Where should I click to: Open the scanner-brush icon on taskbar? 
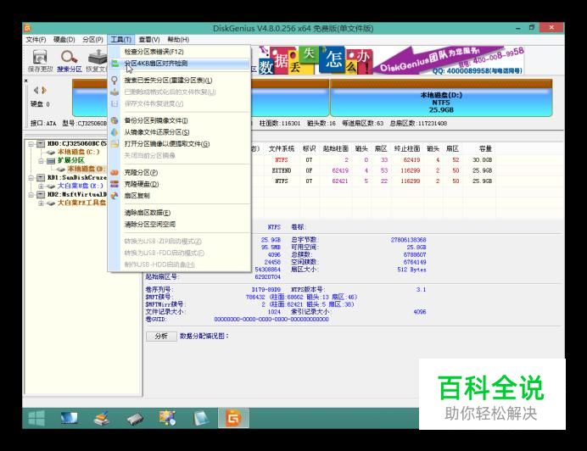(102, 418)
